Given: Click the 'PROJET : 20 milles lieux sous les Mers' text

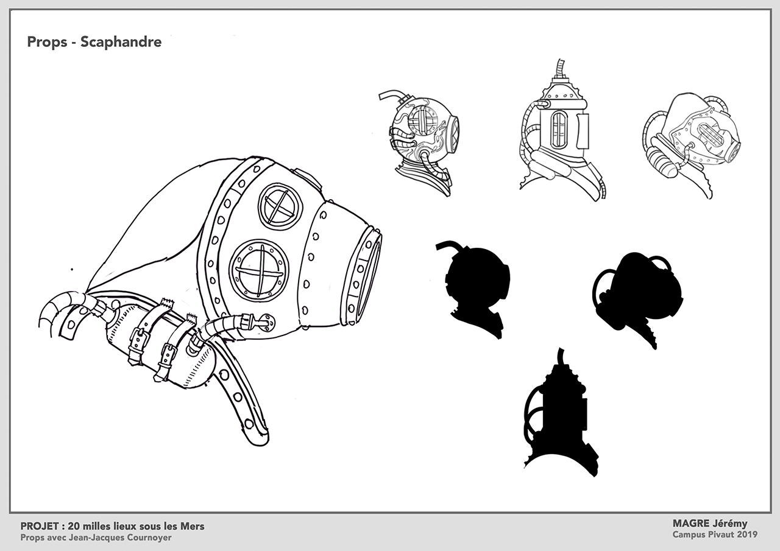Looking at the screenshot, I should coord(112,526).
